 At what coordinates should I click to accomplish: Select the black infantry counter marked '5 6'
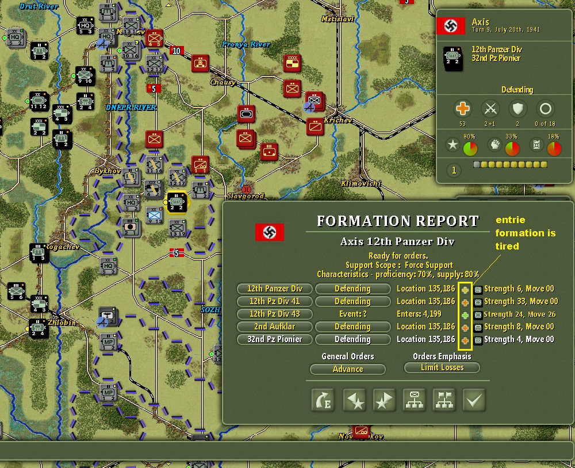click(x=17, y=291)
